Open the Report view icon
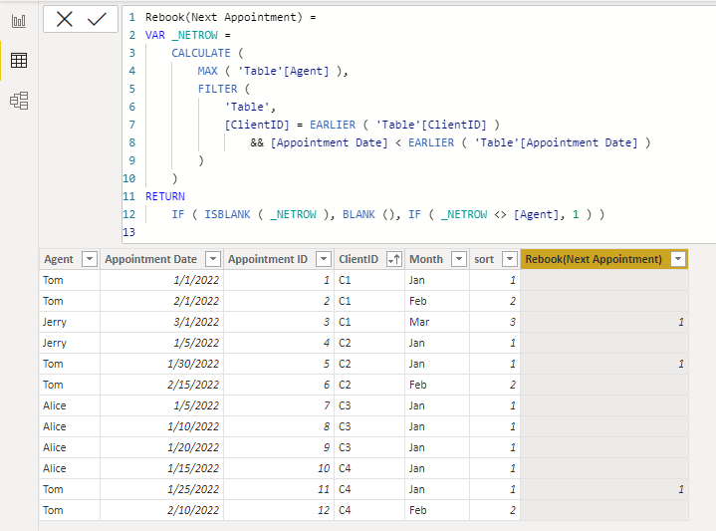The height and width of the screenshot is (531, 716). coord(19,21)
